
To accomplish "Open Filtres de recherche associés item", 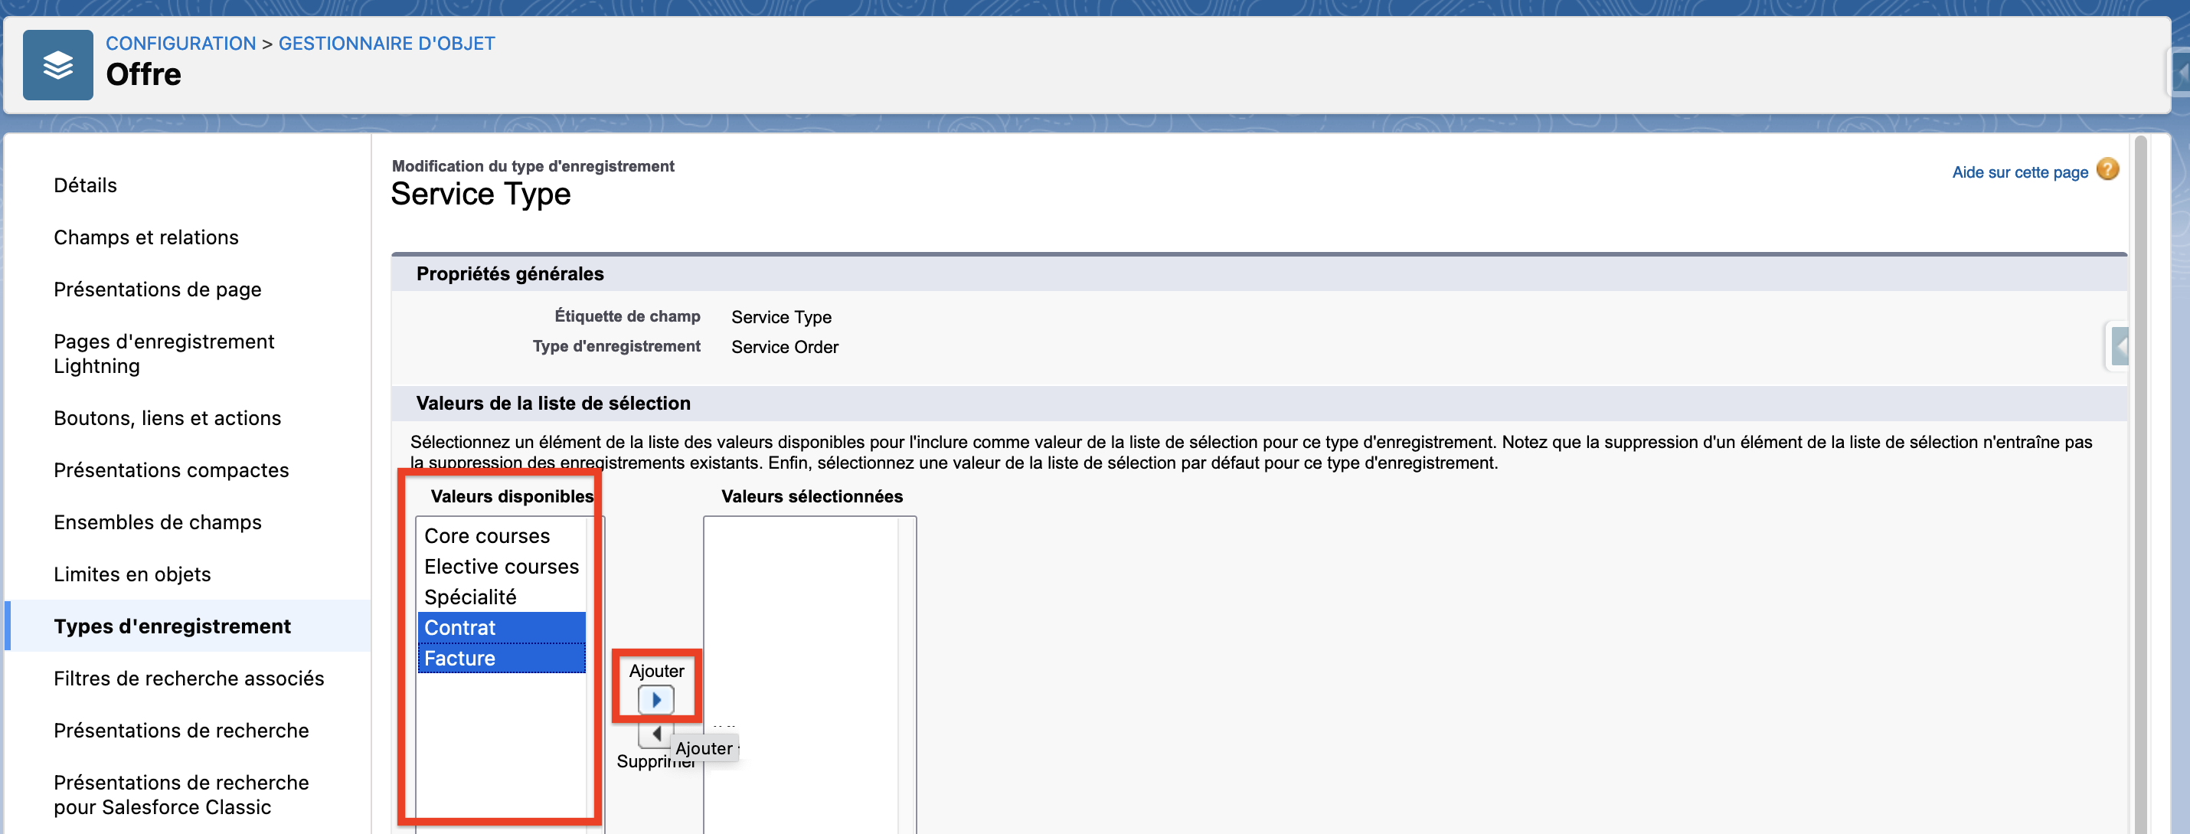I will [188, 679].
